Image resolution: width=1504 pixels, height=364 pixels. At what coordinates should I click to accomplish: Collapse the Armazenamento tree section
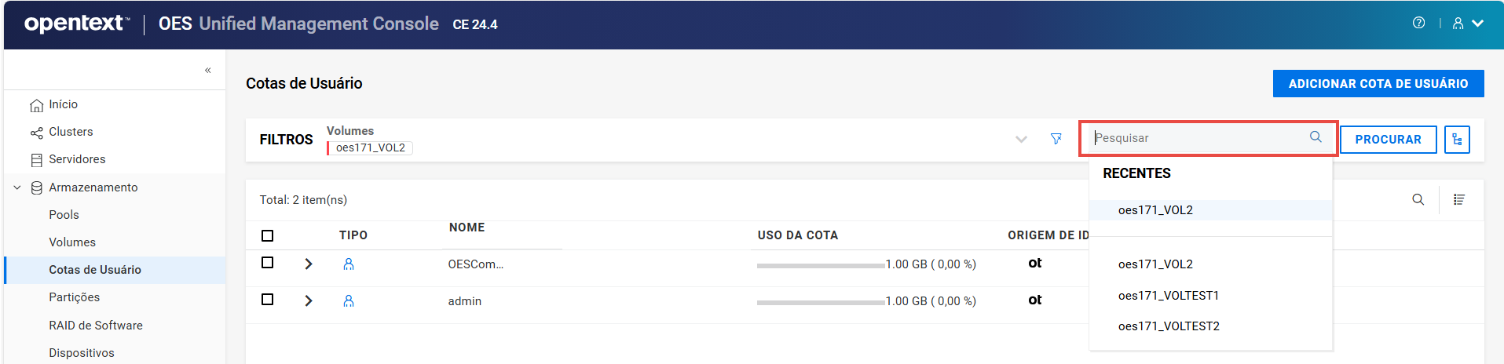tap(17, 187)
